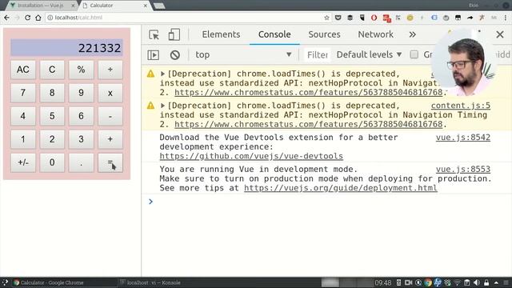
Task: Open a new browser tab
Action: (159, 6)
